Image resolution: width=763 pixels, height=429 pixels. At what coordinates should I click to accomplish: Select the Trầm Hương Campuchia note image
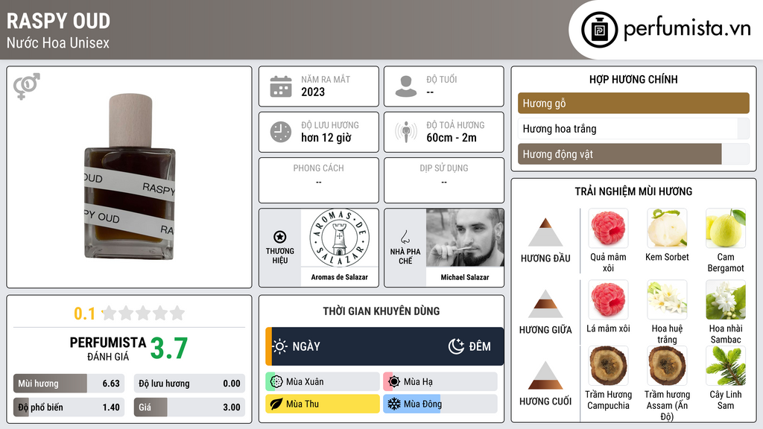coord(608,366)
